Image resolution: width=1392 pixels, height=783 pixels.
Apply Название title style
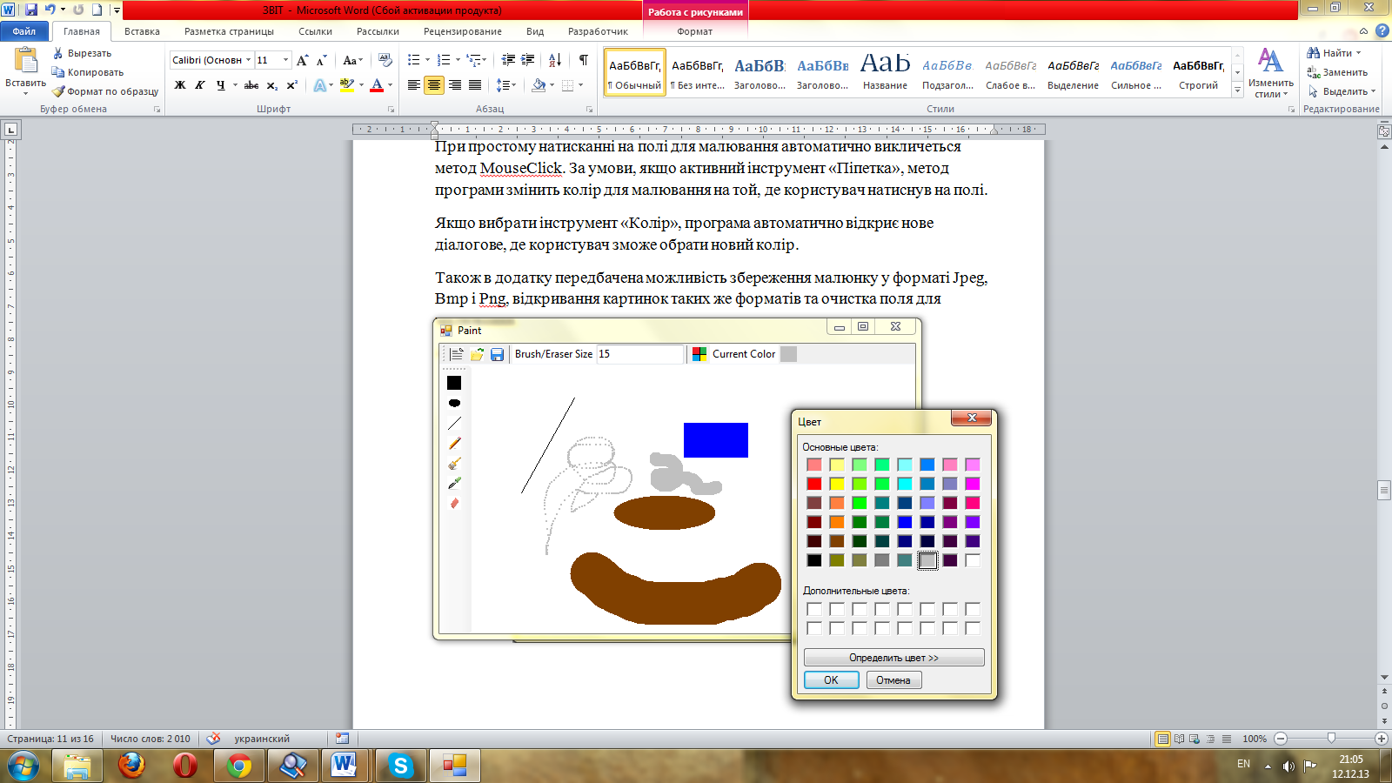pos(885,72)
